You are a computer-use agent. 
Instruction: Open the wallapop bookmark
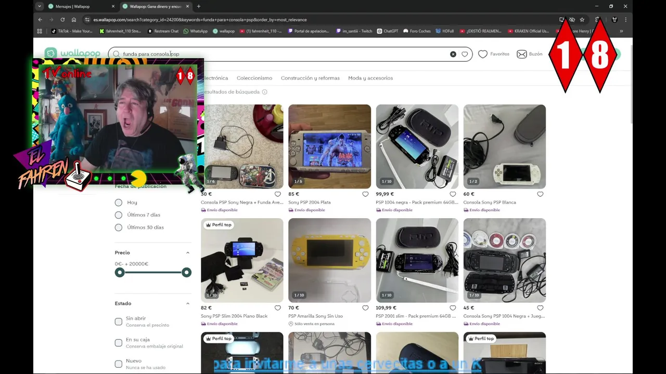pyautogui.click(x=224, y=31)
